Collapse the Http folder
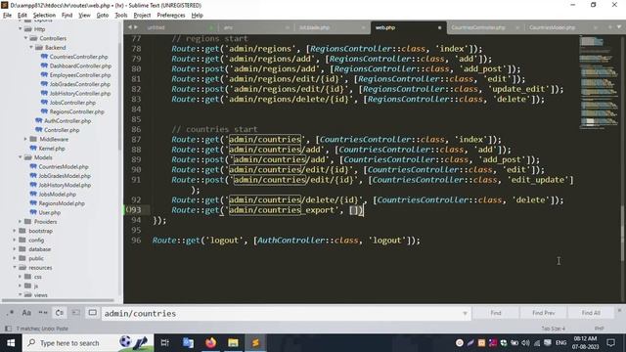This screenshot has height=352, width=626. [x=20, y=29]
